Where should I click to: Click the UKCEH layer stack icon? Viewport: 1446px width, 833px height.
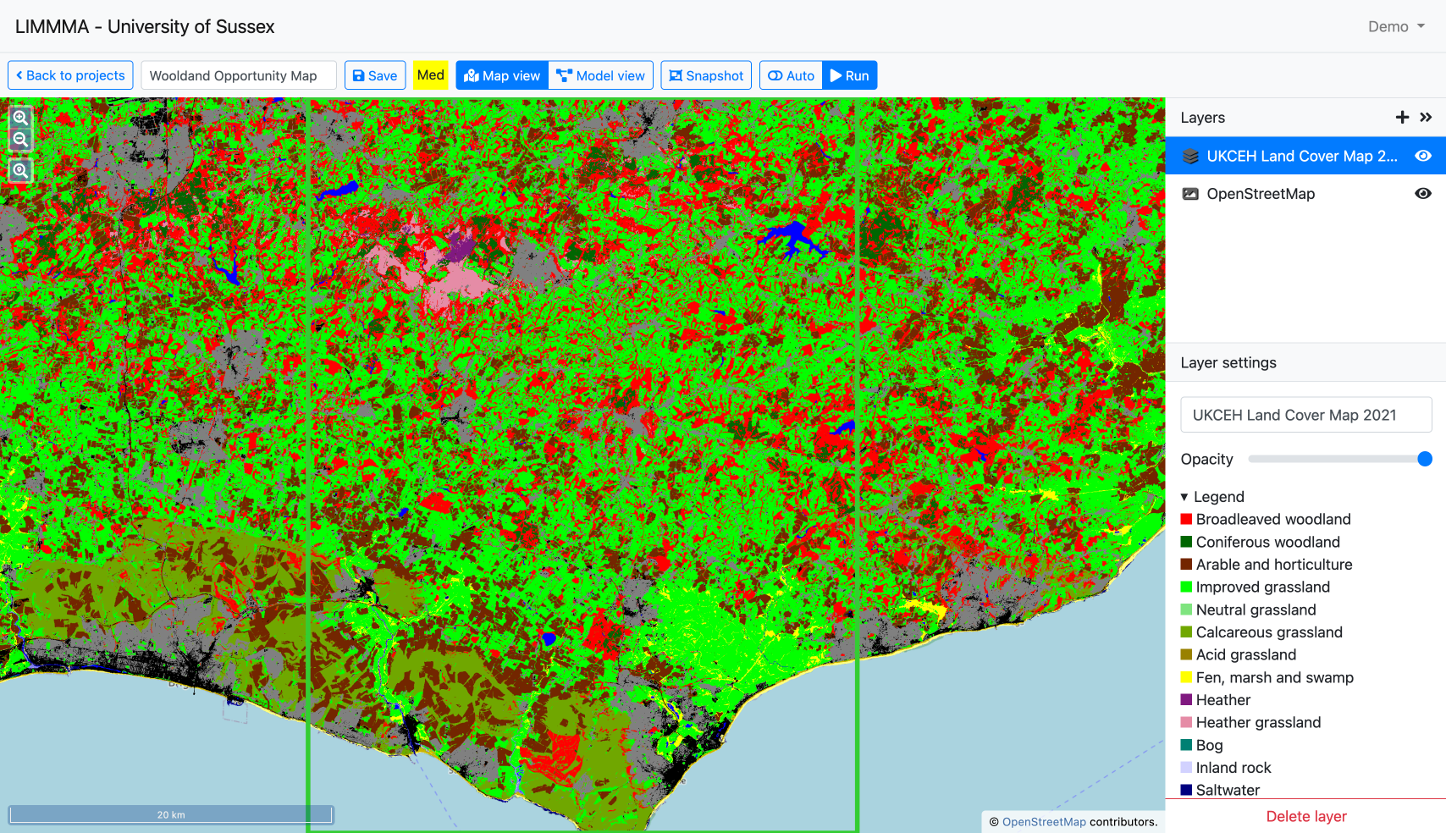pyautogui.click(x=1190, y=157)
